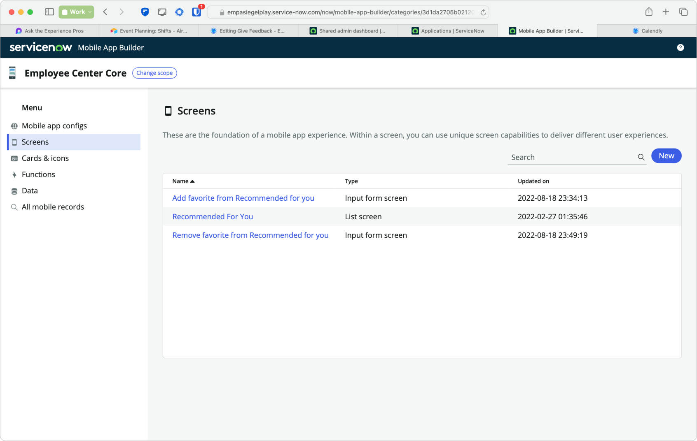Click the blue gear-burst extension icon
Image resolution: width=697 pixels, height=441 pixels.
(179, 12)
